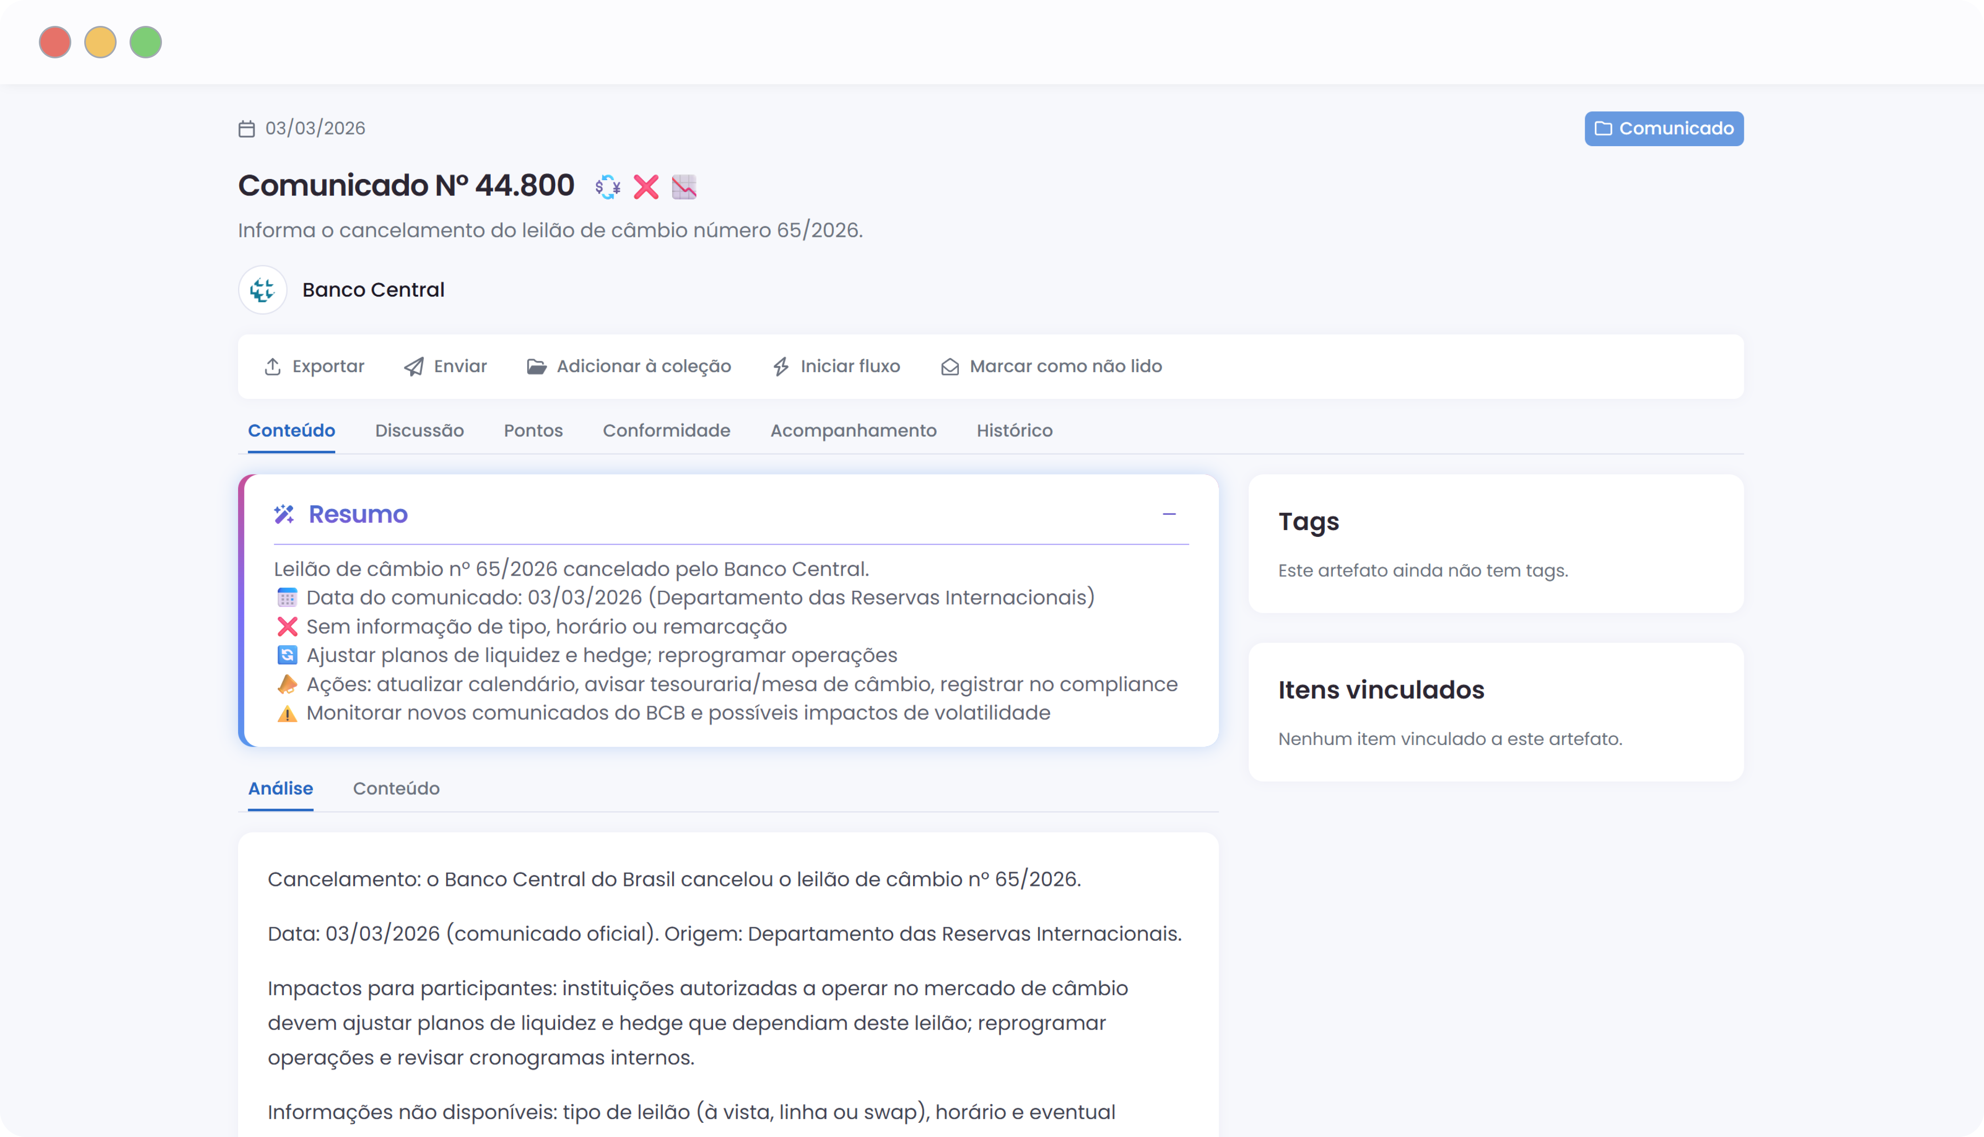This screenshot has width=1984, height=1137.
Task: Switch to the Discussão tab
Action: tap(419, 431)
